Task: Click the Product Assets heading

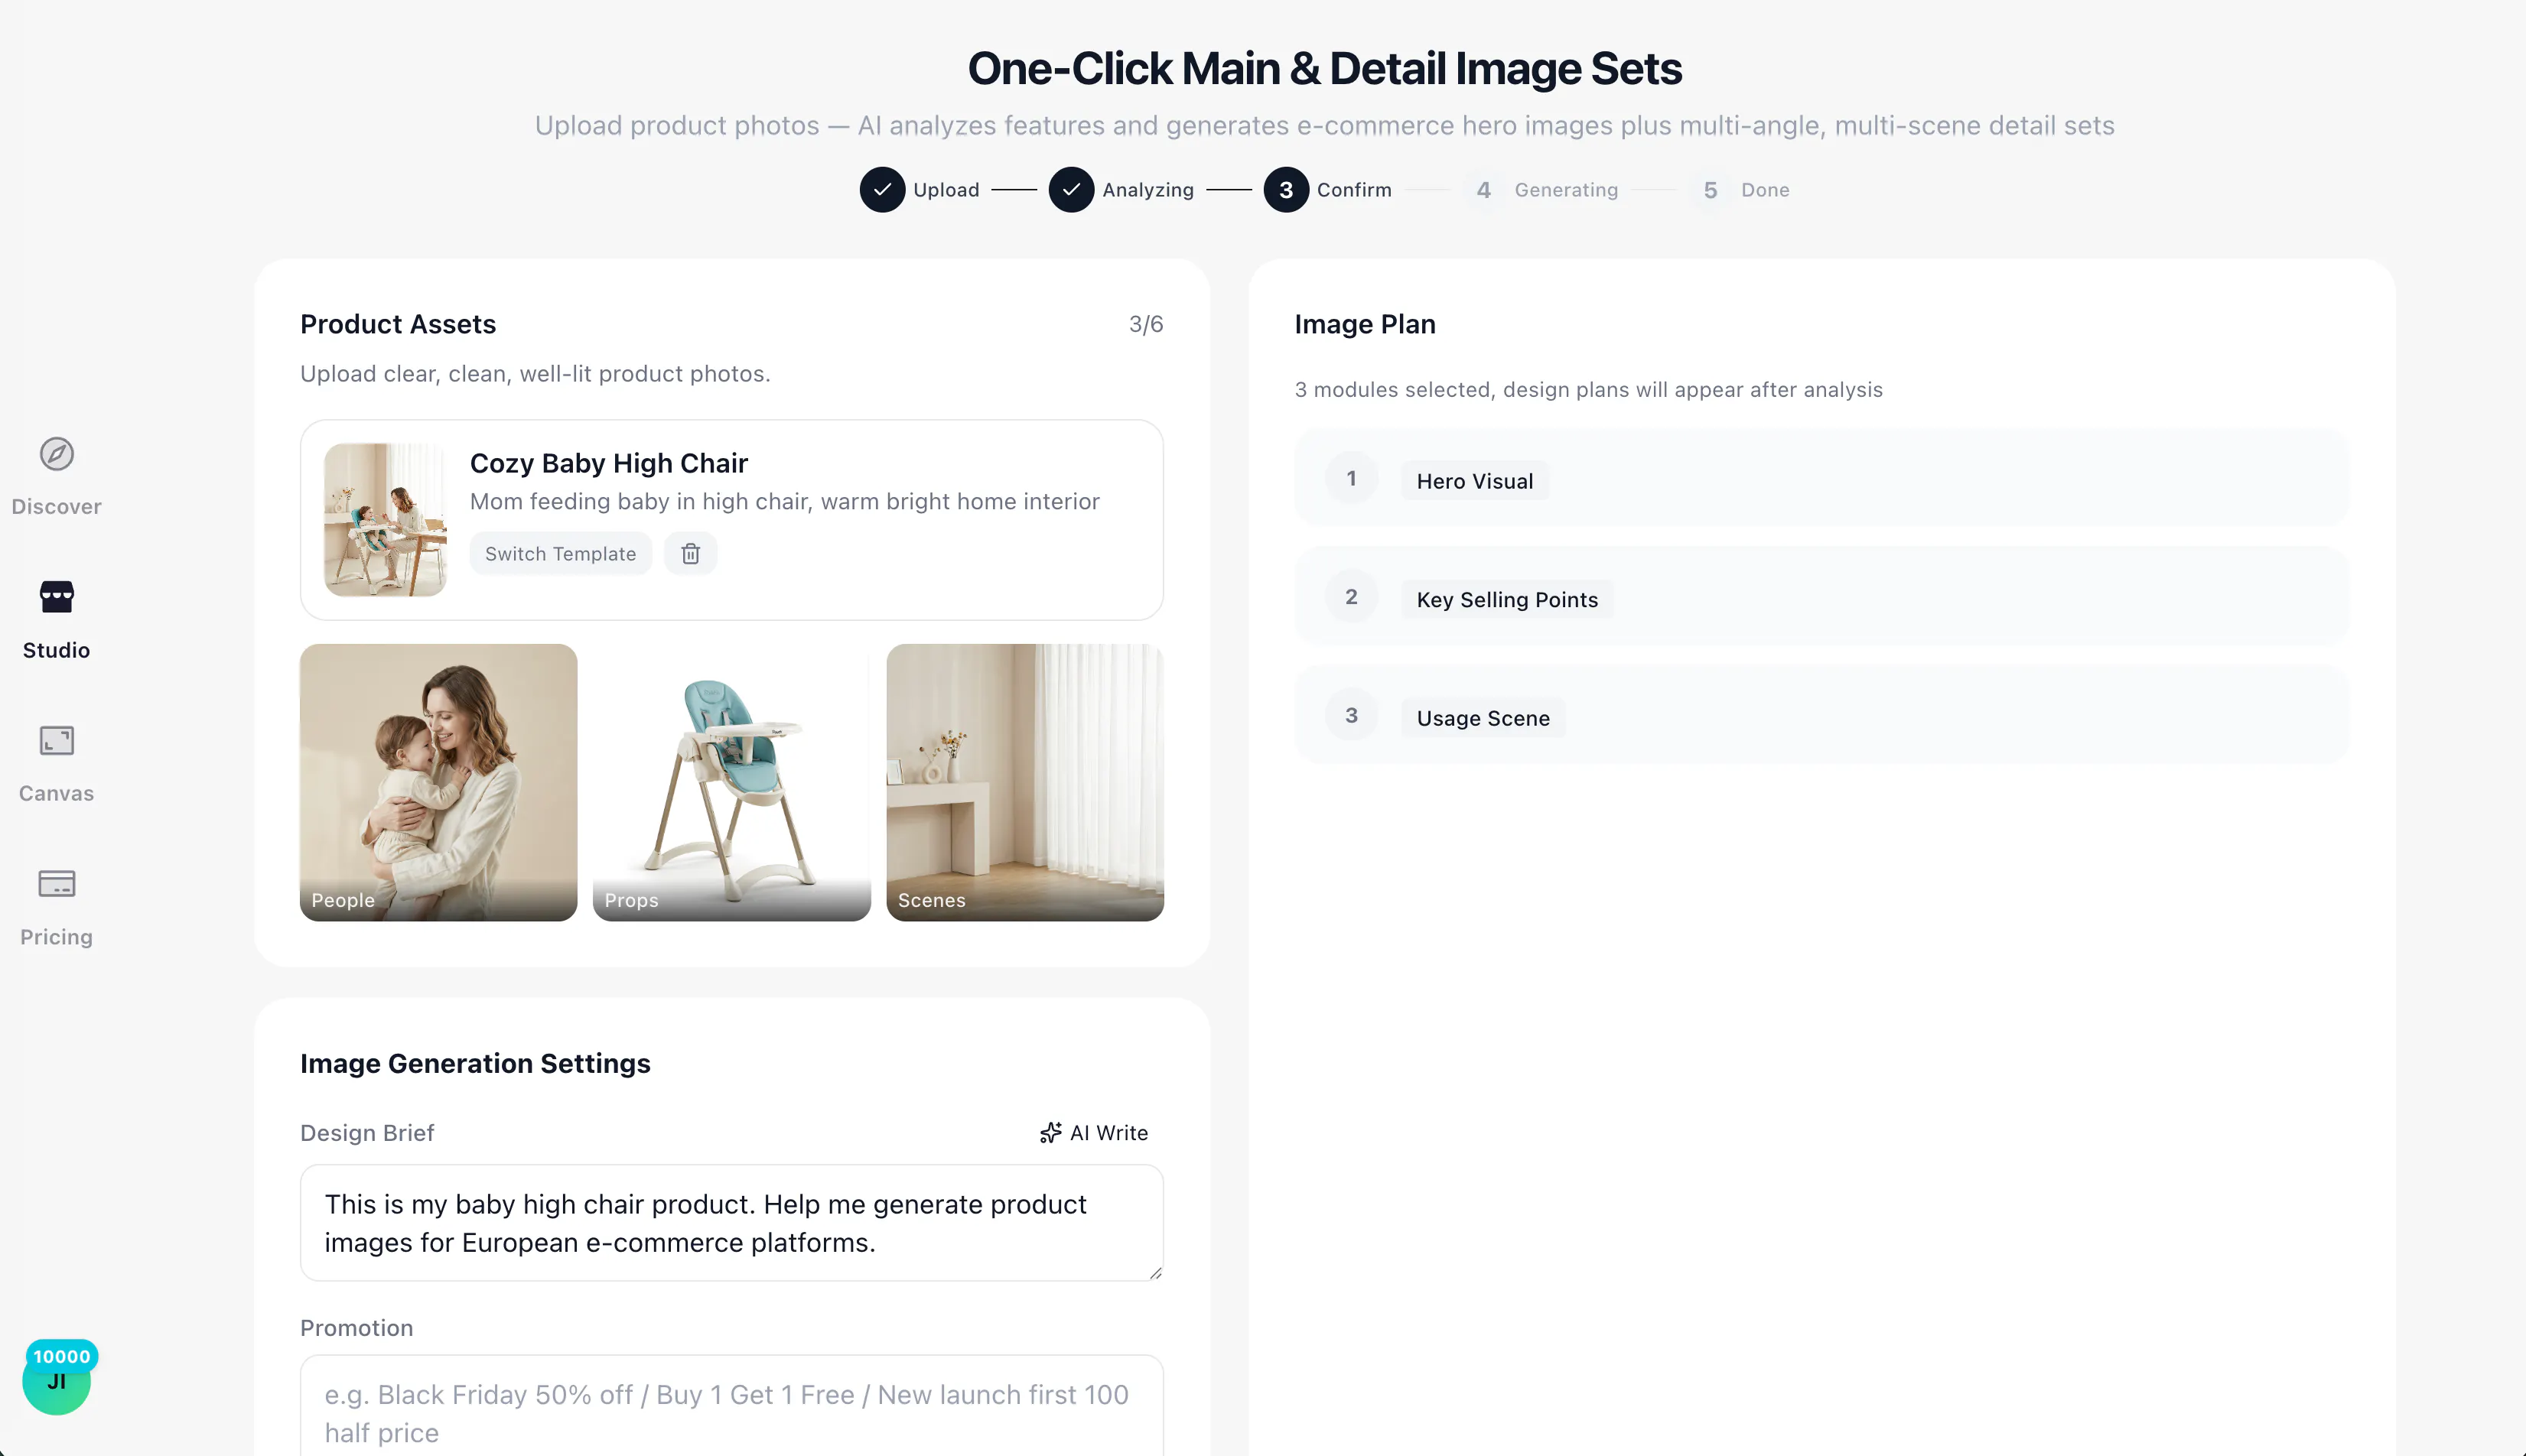Action: [398, 324]
